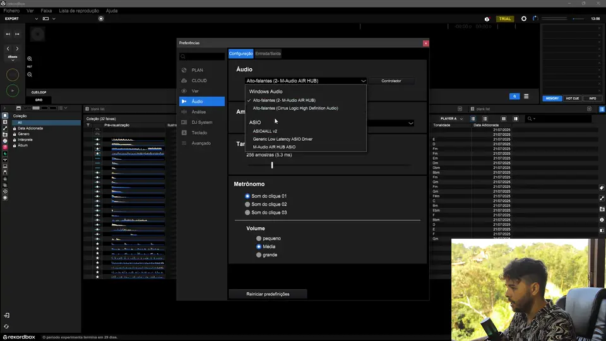606x341 pixels.
Task: Select Som do clique 01 radio
Action: (247, 196)
